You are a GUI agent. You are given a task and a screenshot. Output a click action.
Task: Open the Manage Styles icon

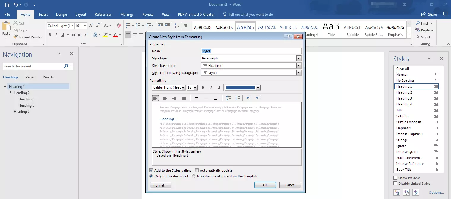[416, 192]
